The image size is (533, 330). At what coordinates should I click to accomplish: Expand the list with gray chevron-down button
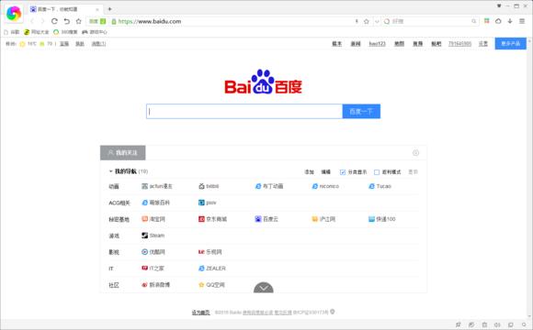264,288
